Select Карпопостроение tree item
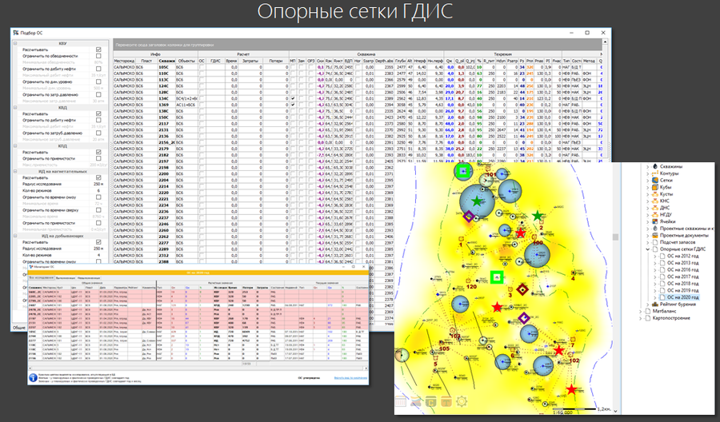Viewport: 720px width, 422px height. tap(671, 318)
